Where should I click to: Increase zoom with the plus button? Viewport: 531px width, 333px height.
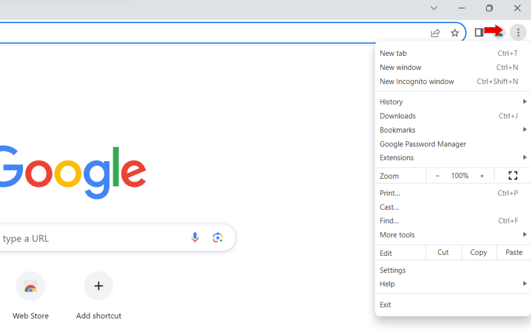(482, 176)
